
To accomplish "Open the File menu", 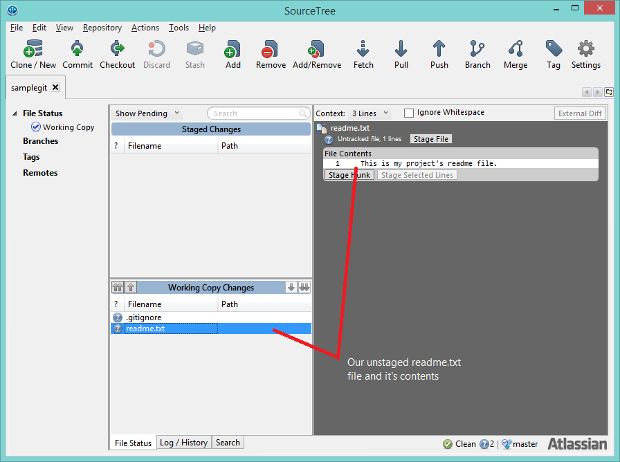I will (x=17, y=28).
